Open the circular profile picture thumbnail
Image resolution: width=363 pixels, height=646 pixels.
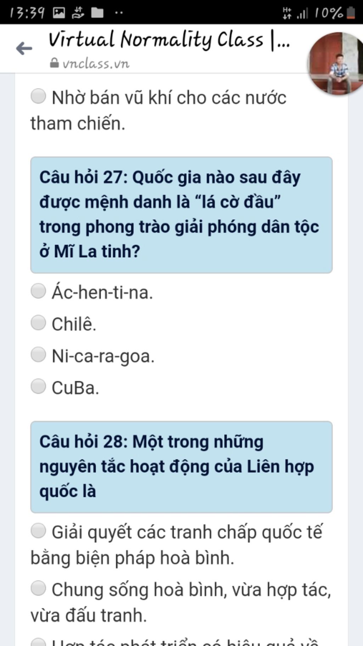pyautogui.click(x=336, y=63)
